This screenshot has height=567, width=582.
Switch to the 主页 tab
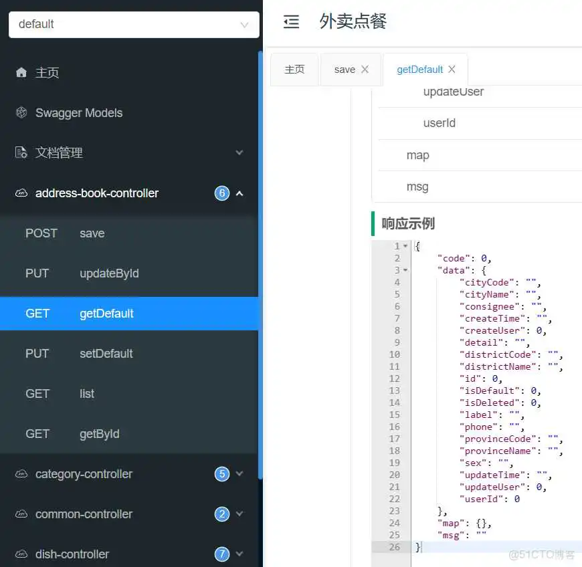tap(294, 70)
